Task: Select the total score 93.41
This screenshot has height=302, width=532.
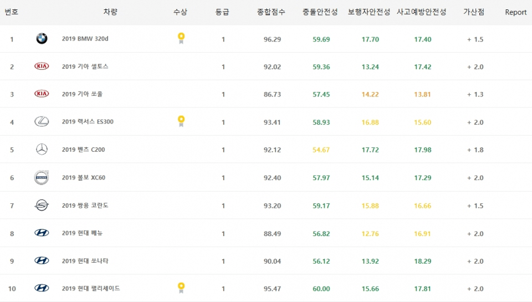Action: click(272, 122)
